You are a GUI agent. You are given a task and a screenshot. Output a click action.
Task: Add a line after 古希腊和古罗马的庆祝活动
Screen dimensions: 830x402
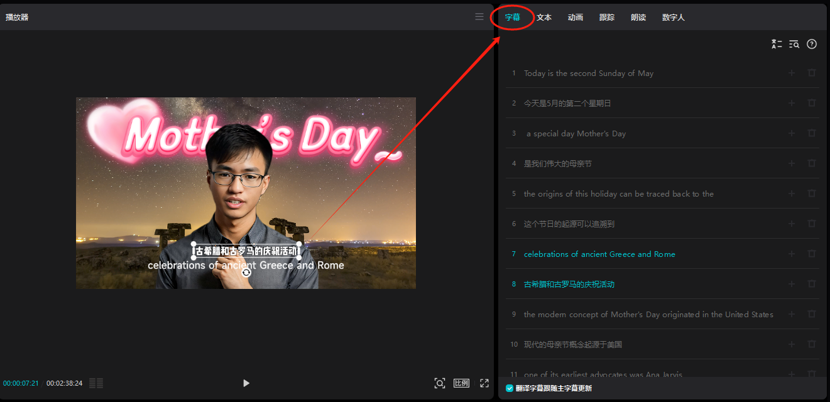(792, 284)
